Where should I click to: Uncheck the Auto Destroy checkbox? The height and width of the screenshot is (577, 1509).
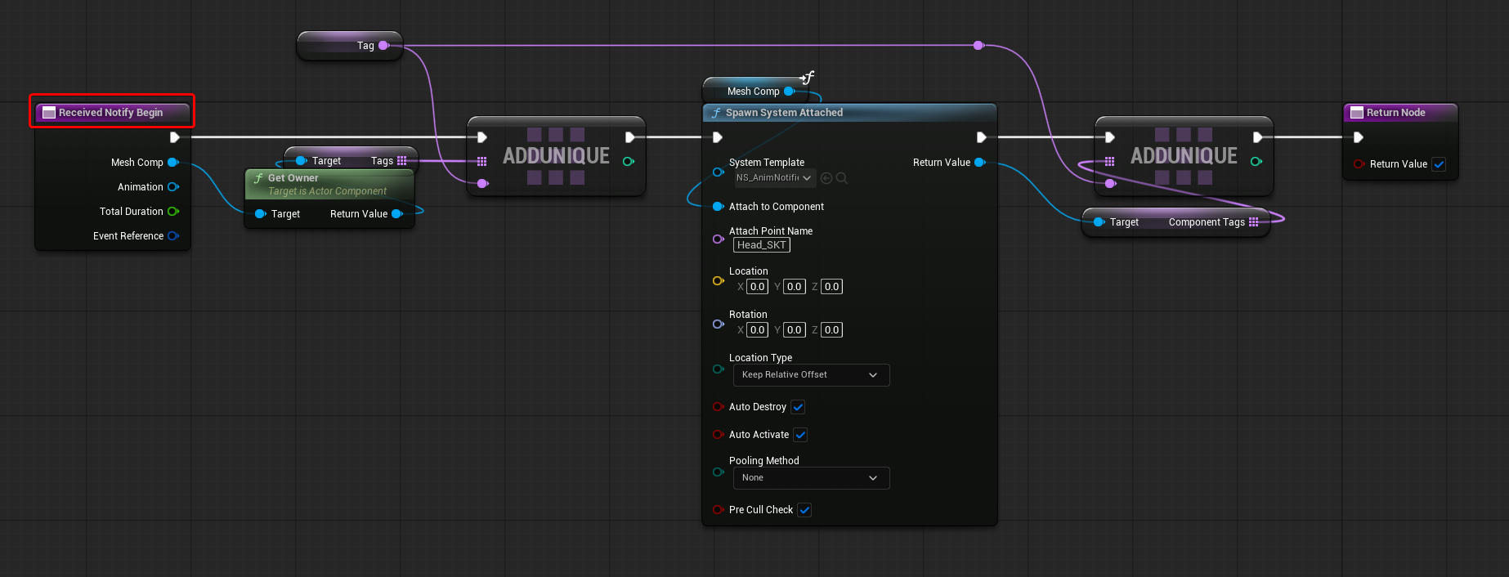799,407
